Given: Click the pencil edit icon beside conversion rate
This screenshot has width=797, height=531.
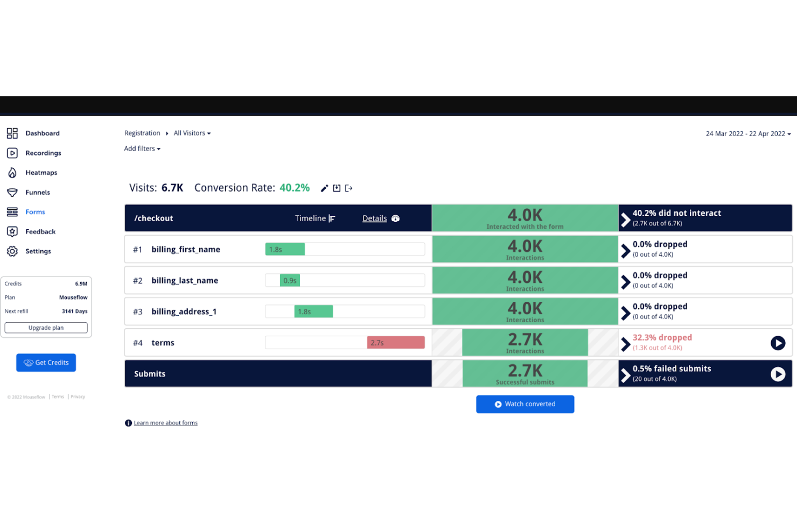Looking at the screenshot, I should (x=324, y=188).
